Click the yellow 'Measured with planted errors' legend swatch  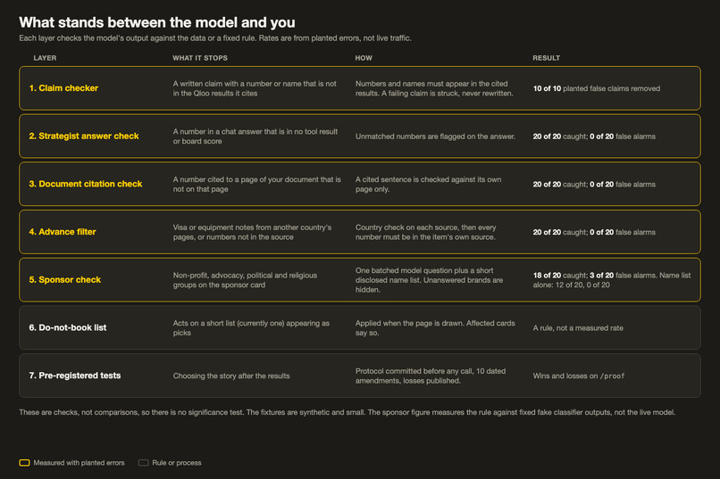[x=24, y=463]
